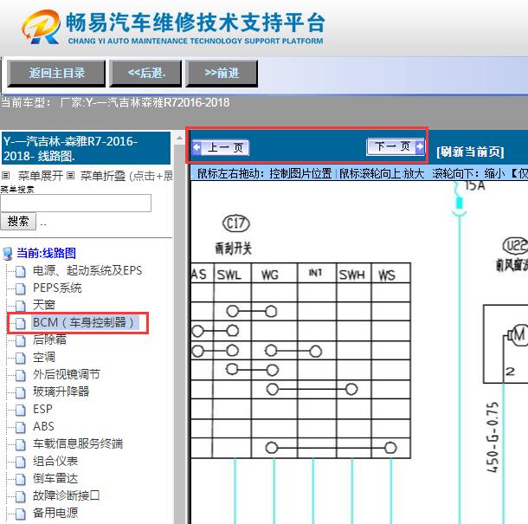Screen dimensions: 528x524
Task: Open 空调 tree item
Action: tap(44, 357)
